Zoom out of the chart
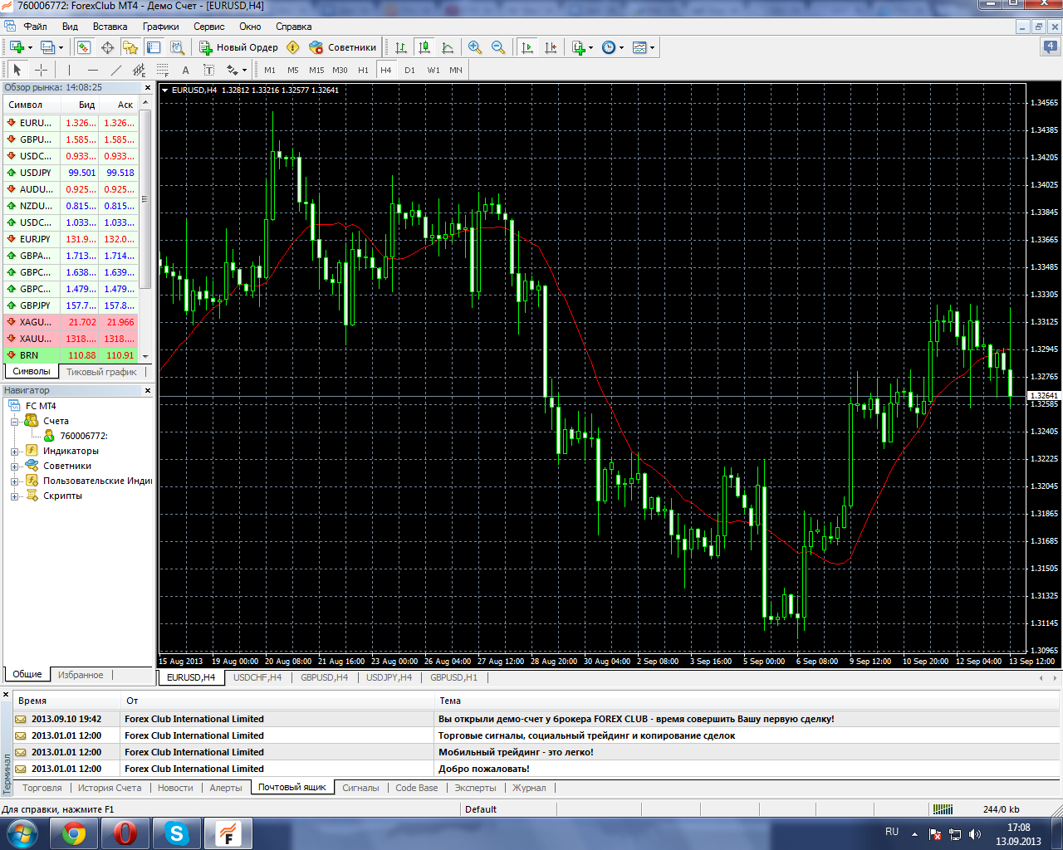The width and height of the screenshot is (1063, 850). (x=498, y=47)
